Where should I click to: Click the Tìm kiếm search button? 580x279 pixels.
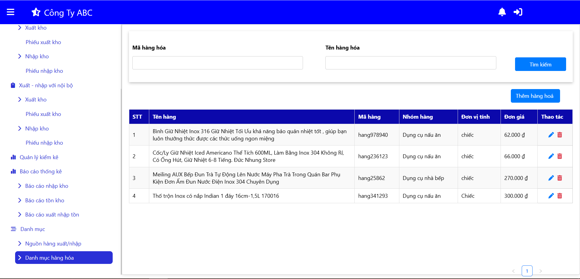pyautogui.click(x=540, y=64)
